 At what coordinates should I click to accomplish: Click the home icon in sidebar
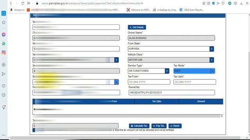click(x=4, y=13)
